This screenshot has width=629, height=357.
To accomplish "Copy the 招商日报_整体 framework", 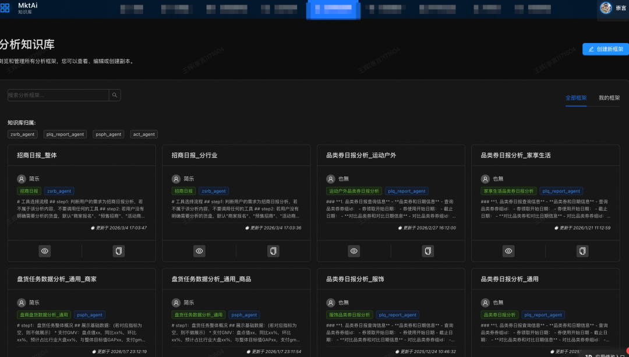I will click(x=119, y=251).
